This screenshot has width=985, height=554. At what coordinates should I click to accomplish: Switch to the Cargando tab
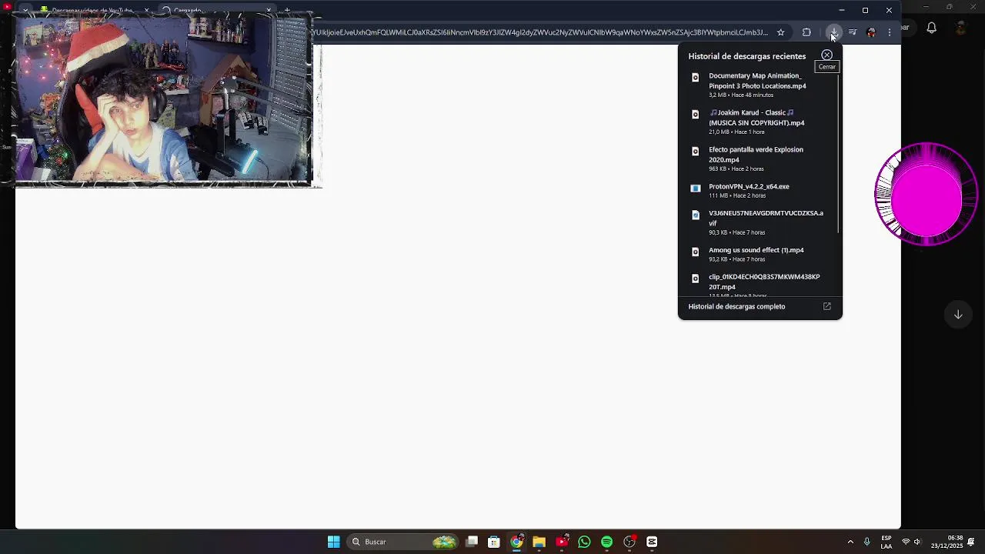[215, 10]
